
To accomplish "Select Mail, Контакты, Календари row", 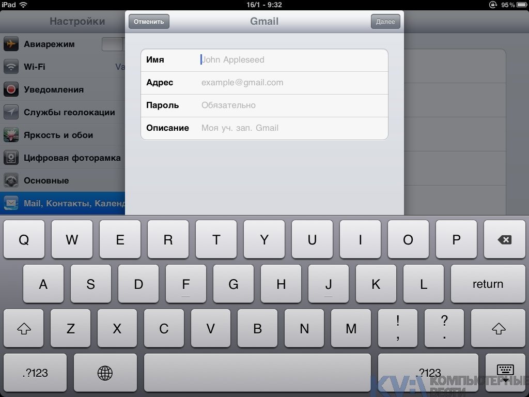I will (x=63, y=203).
